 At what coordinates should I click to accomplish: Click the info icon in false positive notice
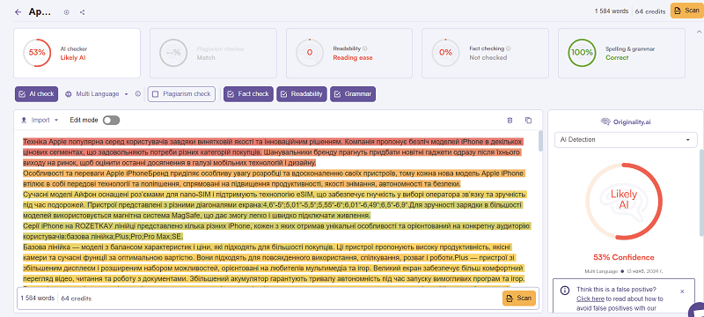point(565,291)
